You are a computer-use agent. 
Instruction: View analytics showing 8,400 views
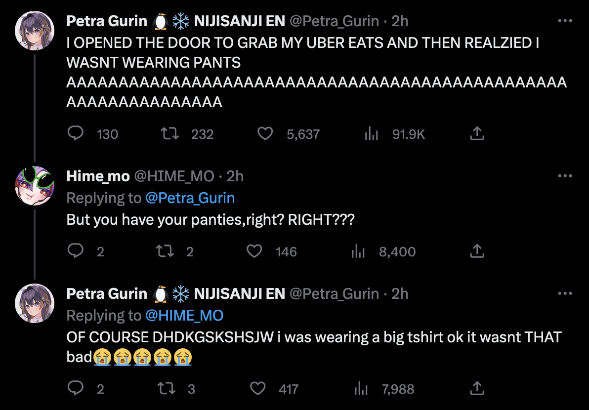click(x=358, y=251)
